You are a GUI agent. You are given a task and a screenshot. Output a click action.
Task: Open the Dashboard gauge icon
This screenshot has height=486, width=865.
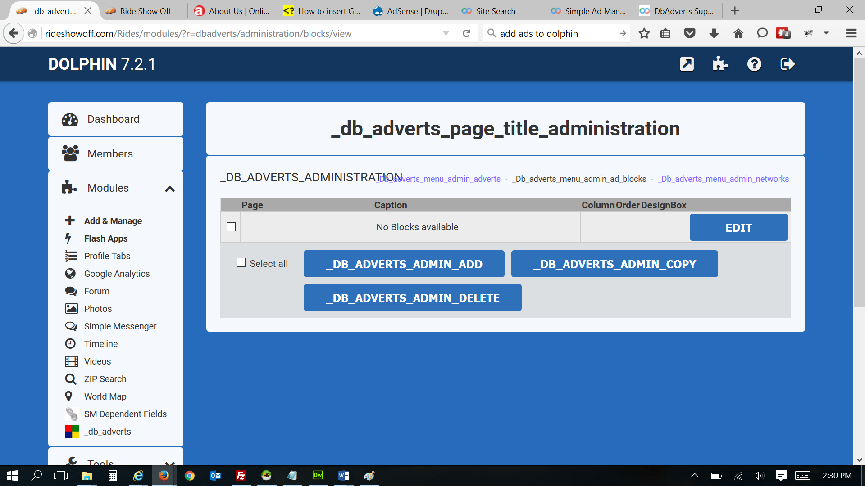click(x=70, y=119)
